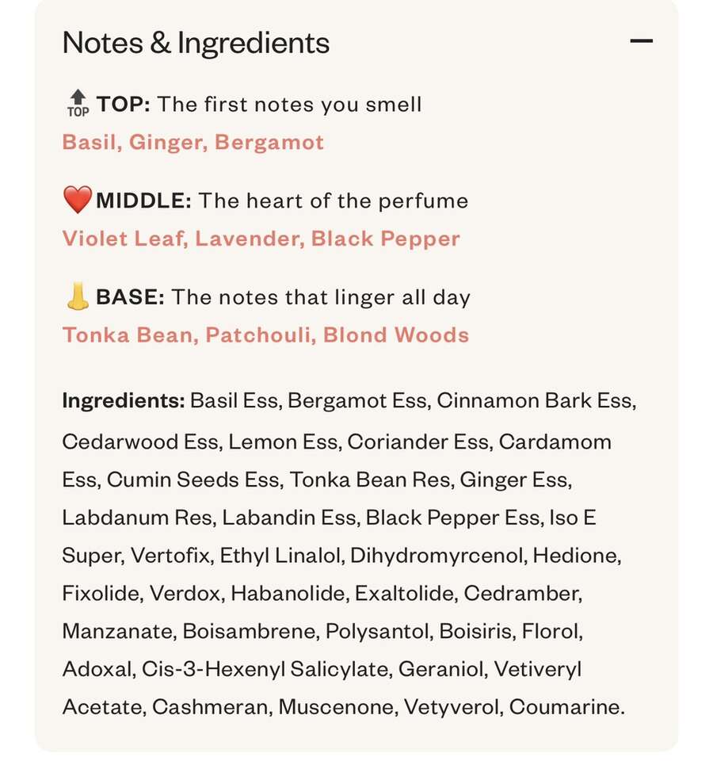Image resolution: width=713 pixels, height=761 pixels.
Task: Click the word Hedione in ingredients
Action: tap(576, 555)
